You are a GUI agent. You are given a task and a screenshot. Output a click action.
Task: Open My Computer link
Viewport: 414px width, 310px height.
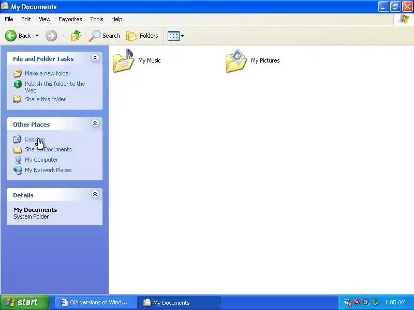(x=41, y=160)
